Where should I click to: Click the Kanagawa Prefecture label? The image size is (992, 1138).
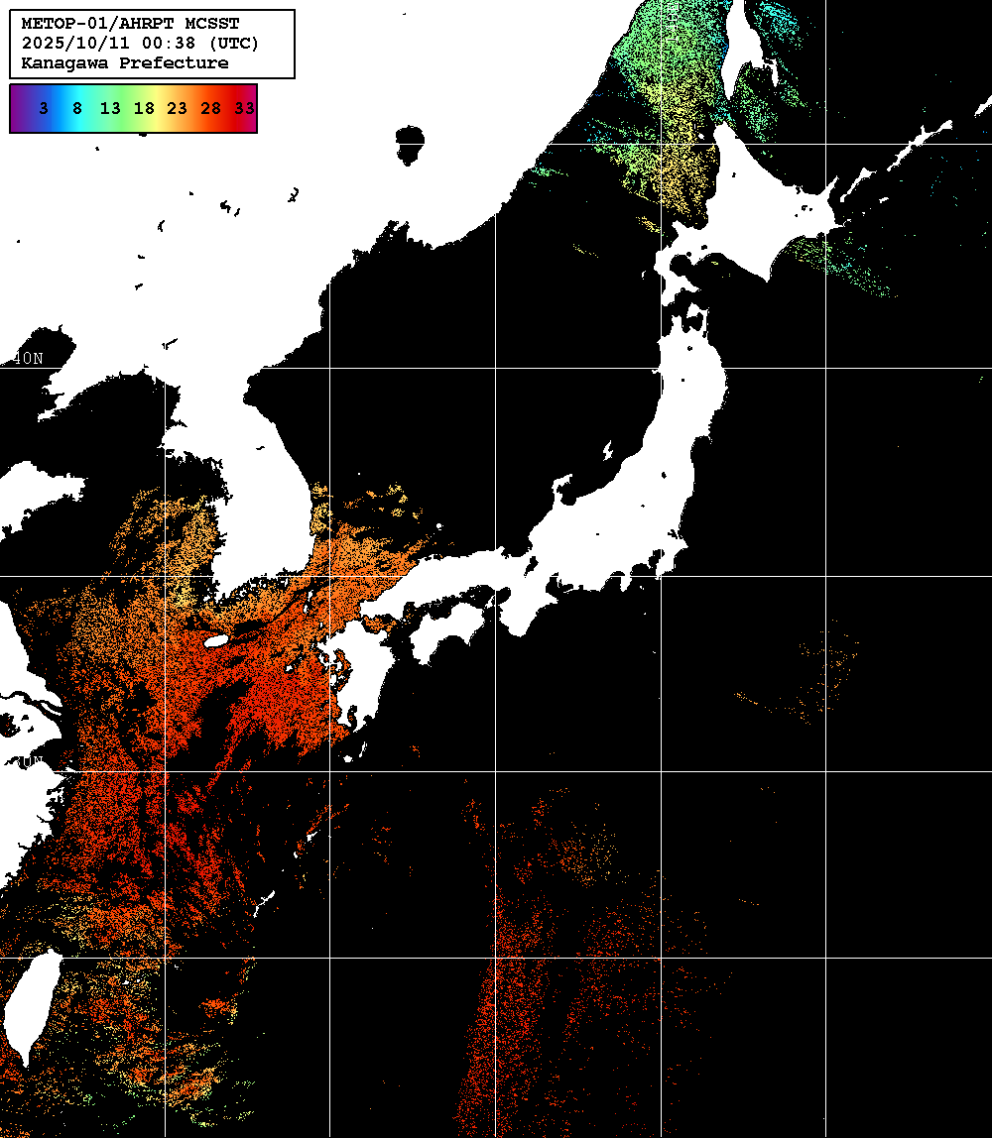click(124, 63)
